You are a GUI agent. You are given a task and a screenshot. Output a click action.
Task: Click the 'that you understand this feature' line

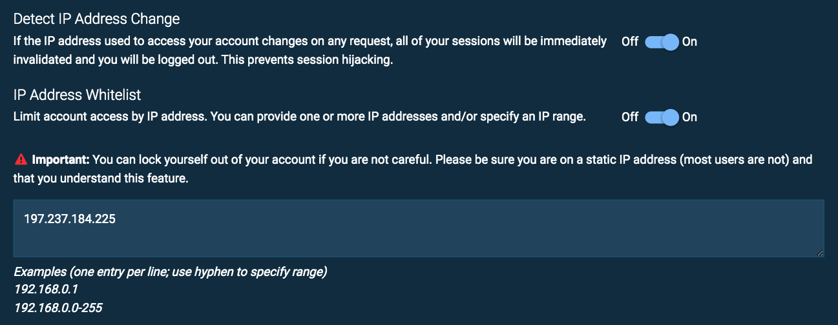tap(101, 178)
